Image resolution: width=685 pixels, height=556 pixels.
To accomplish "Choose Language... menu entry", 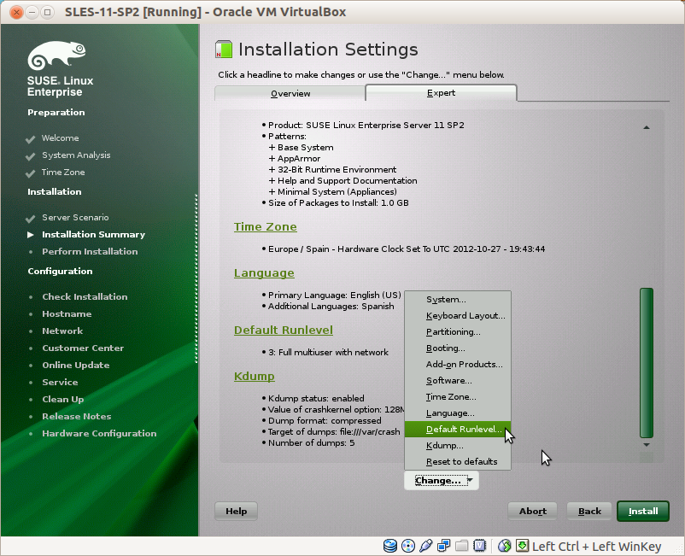I will coord(458,413).
